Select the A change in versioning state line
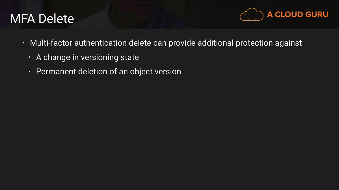The image size is (339, 190). (x=87, y=57)
